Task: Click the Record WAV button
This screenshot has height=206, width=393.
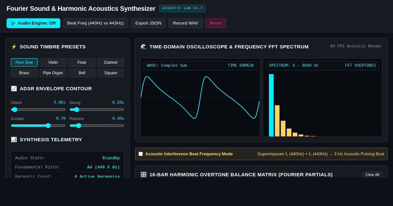Action: coord(185,23)
